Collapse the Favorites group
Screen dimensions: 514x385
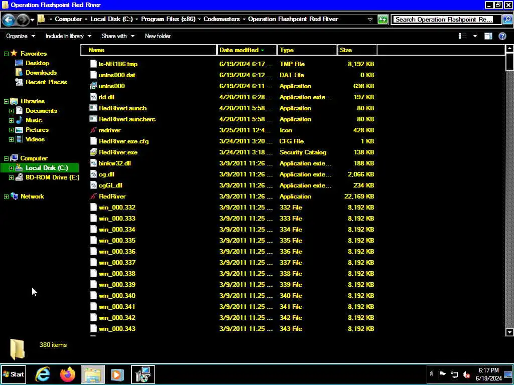6,54
